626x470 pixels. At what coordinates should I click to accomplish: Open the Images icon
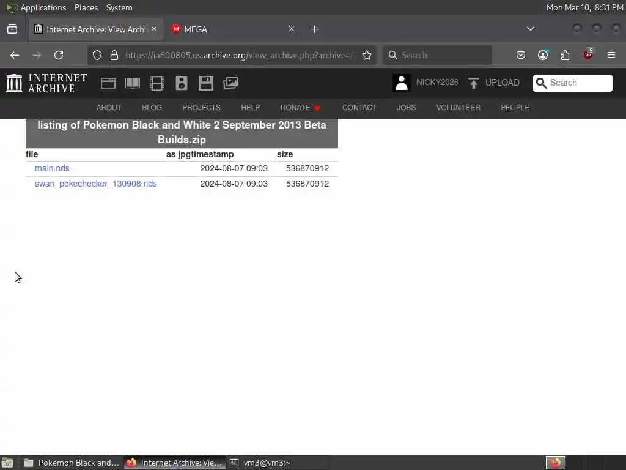click(x=230, y=83)
